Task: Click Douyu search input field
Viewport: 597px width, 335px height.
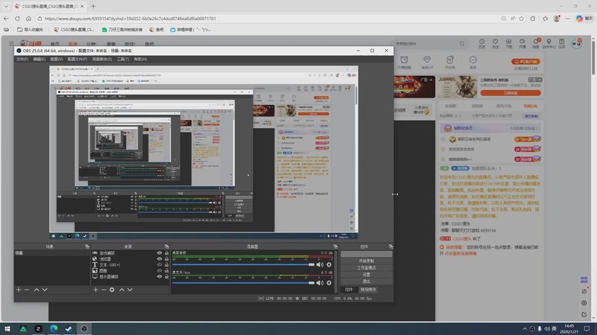Action: pos(426,44)
